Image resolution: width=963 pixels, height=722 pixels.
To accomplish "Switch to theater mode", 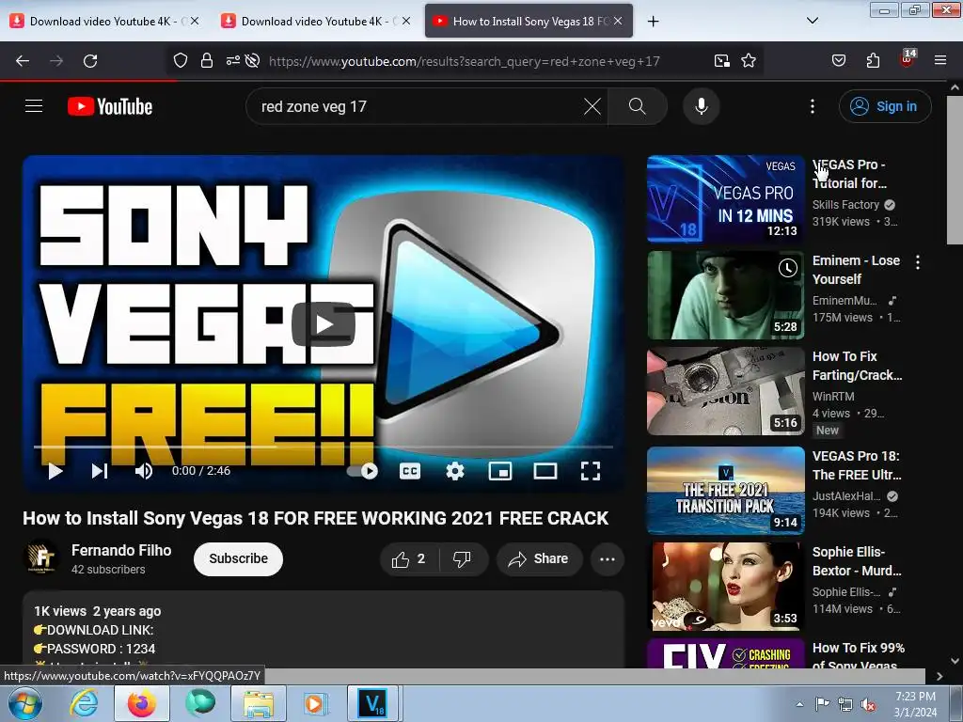I will [545, 471].
